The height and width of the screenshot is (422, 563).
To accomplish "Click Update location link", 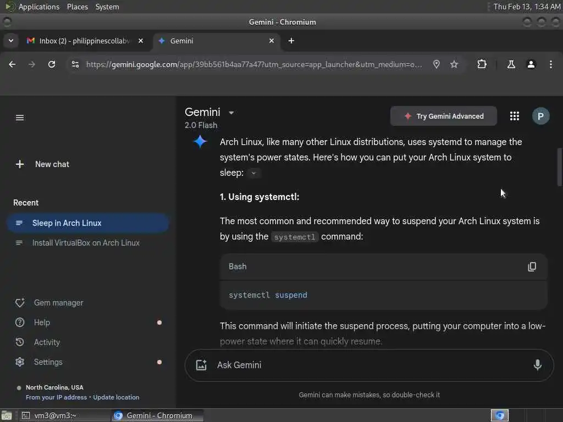I will point(116,397).
